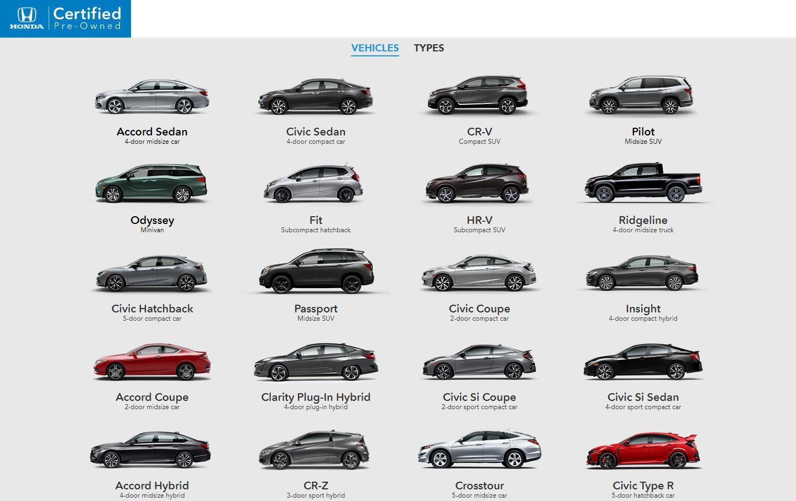The image size is (796, 501).
Task: Open the Accord Hybrid title link
Action: (x=152, y=486)
